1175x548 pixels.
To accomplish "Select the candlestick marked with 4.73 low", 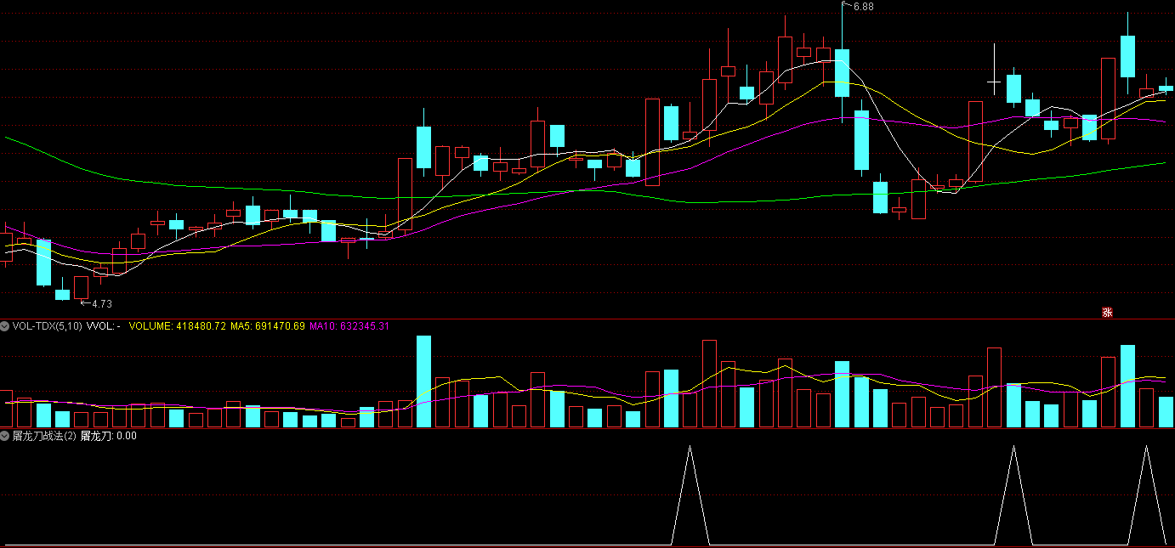I will coord(82,287).
